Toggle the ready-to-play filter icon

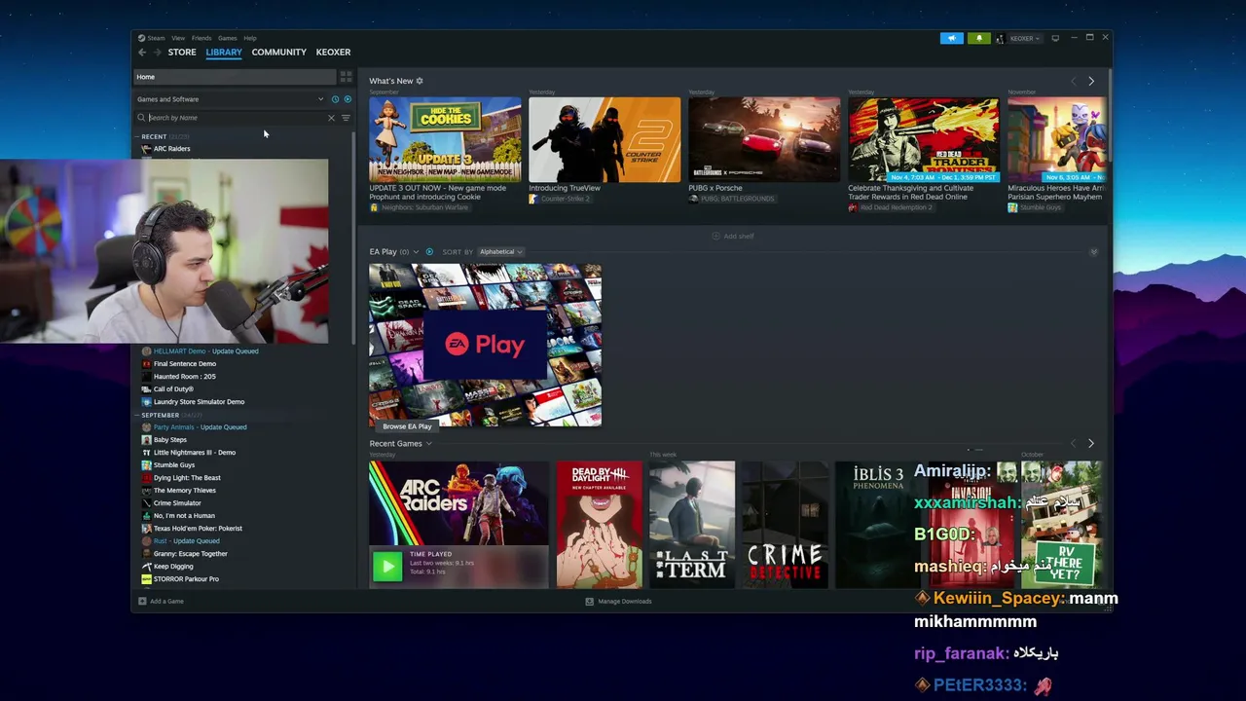tap(348, 99)
